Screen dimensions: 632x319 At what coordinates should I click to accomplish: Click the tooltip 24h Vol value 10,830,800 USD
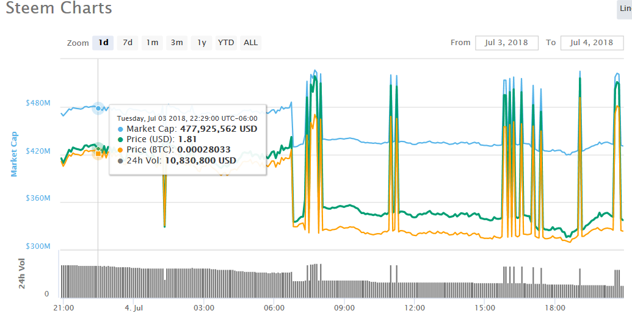coord(200,160)
